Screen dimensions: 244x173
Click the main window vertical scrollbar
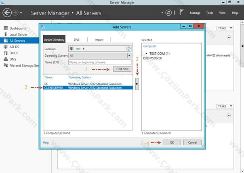[242, 45]
